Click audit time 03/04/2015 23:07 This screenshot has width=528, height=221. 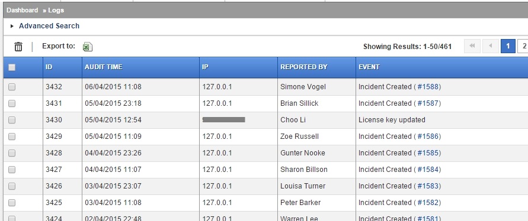tap(113, 186)
